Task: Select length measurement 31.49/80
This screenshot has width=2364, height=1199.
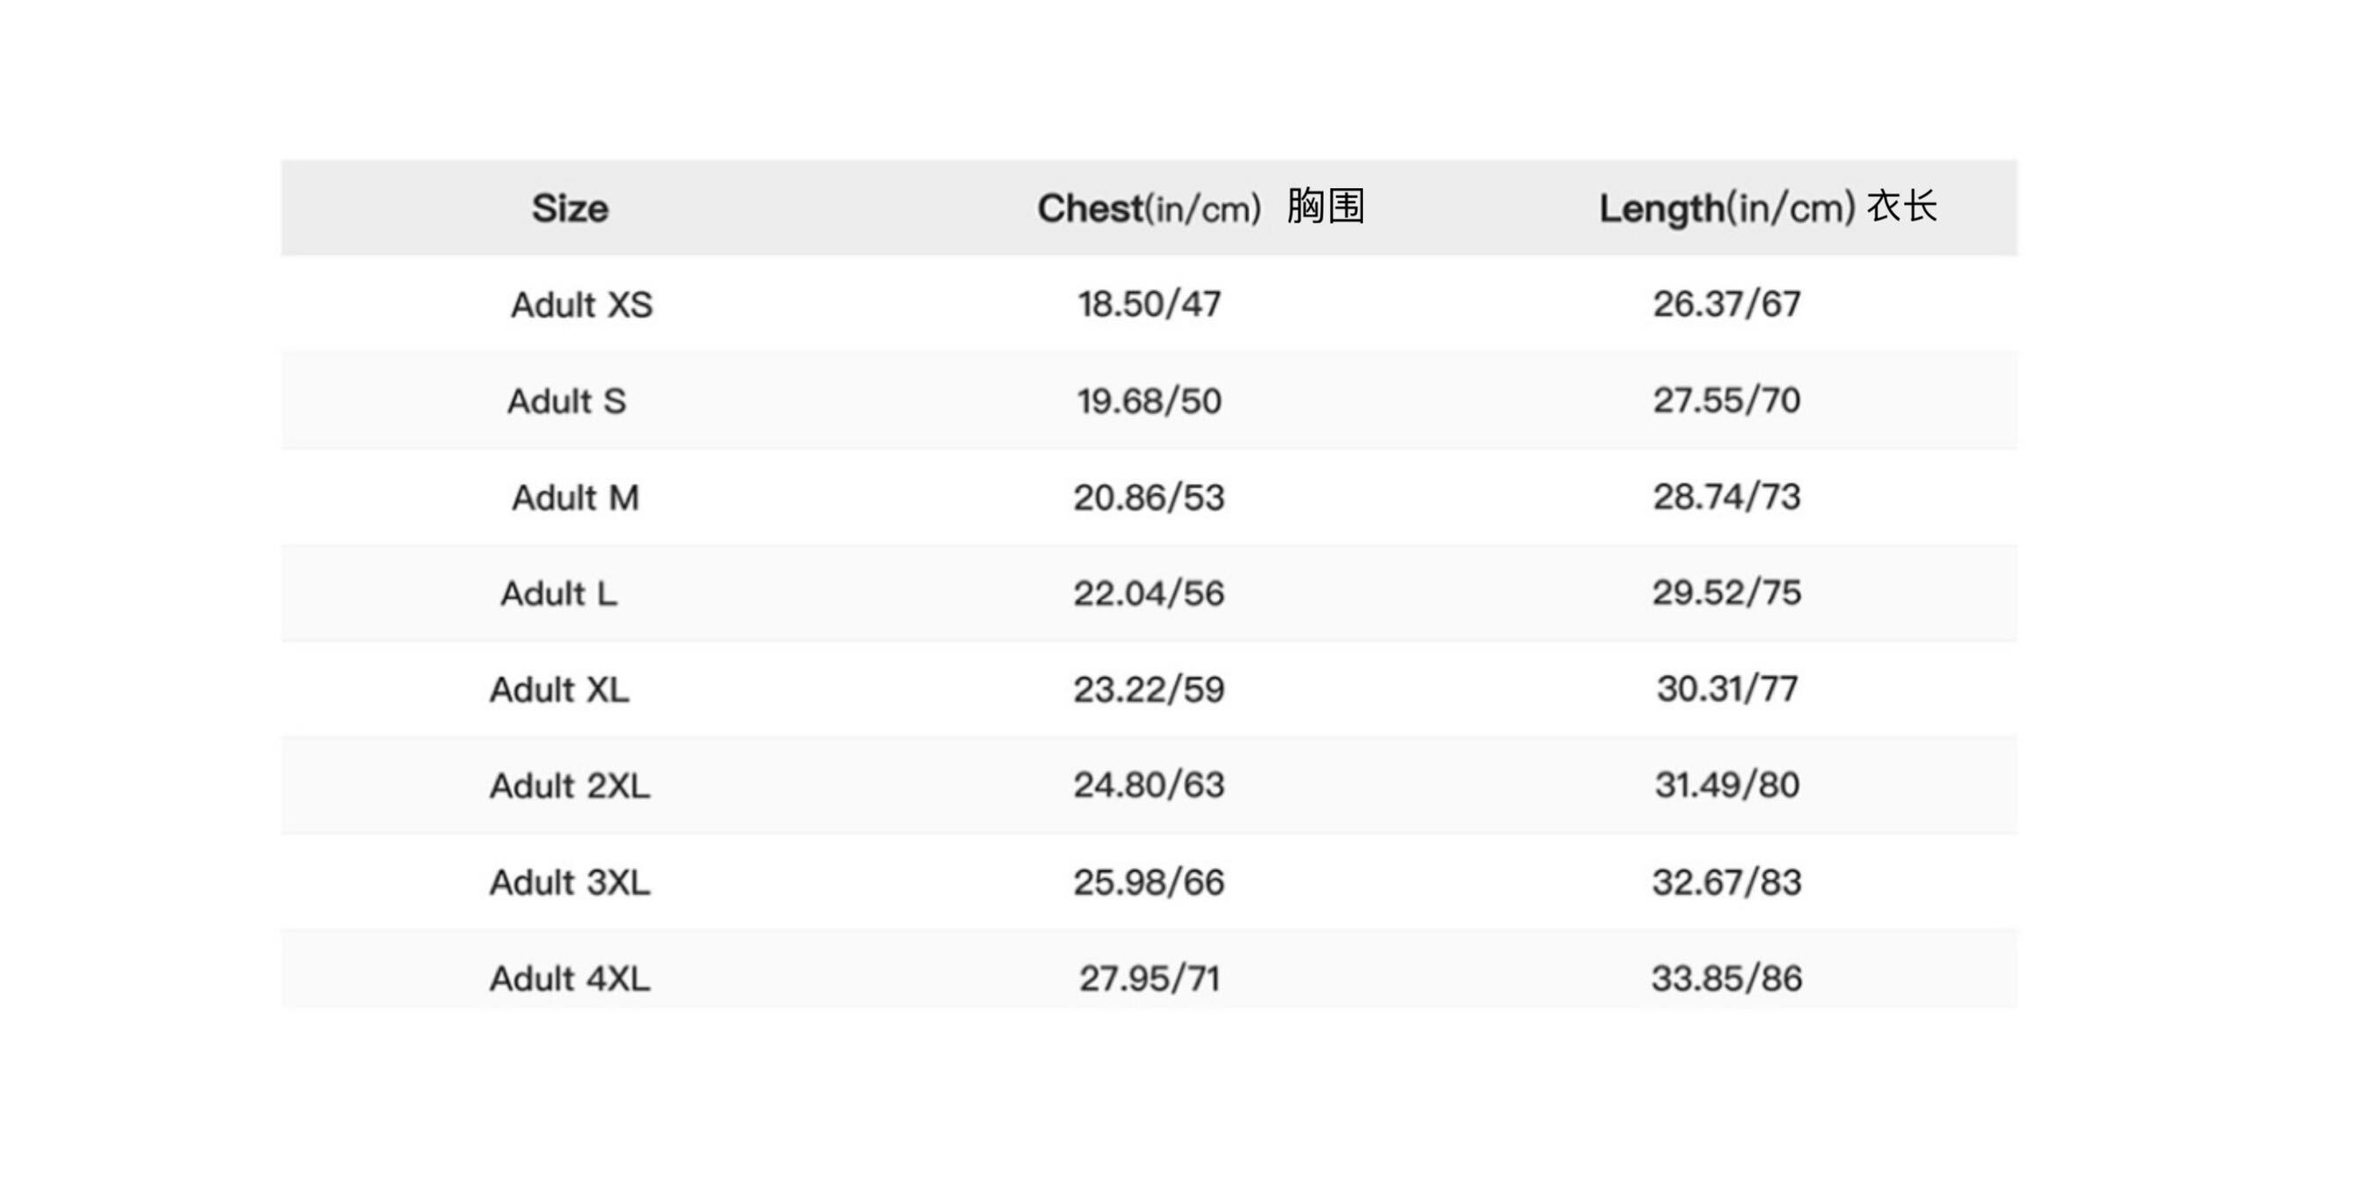Action: [x=1727, y=786]
